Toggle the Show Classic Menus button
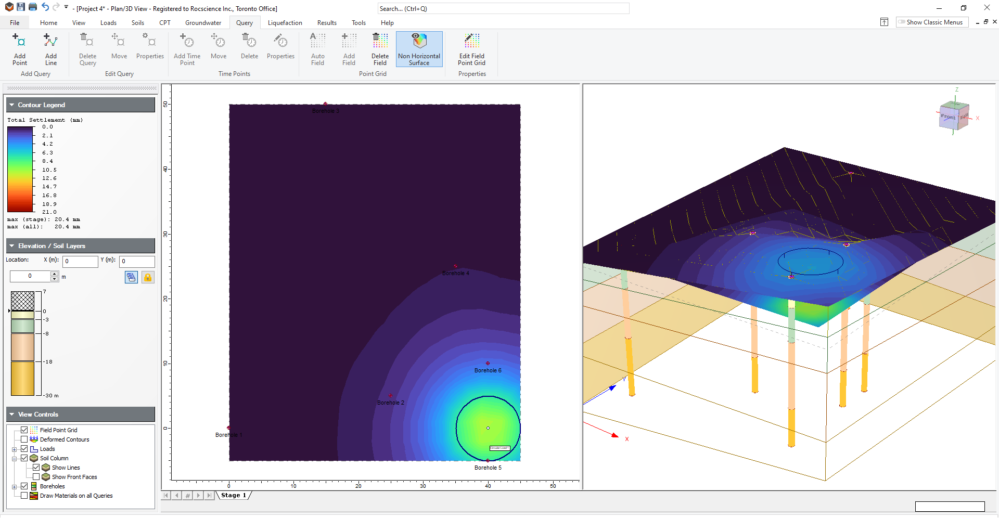 931,22
